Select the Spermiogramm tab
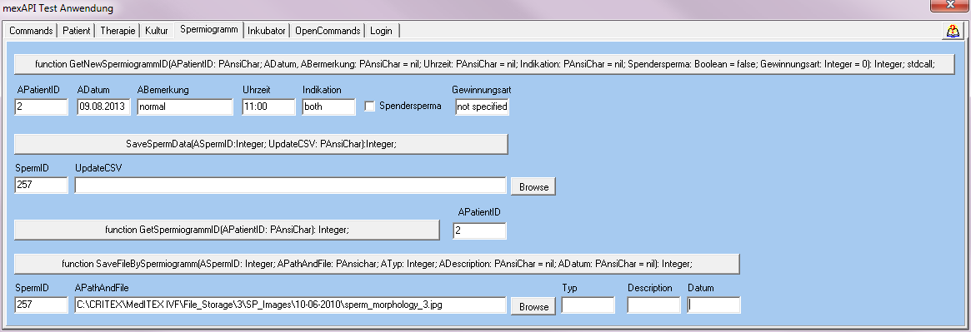 pos(208,29)
